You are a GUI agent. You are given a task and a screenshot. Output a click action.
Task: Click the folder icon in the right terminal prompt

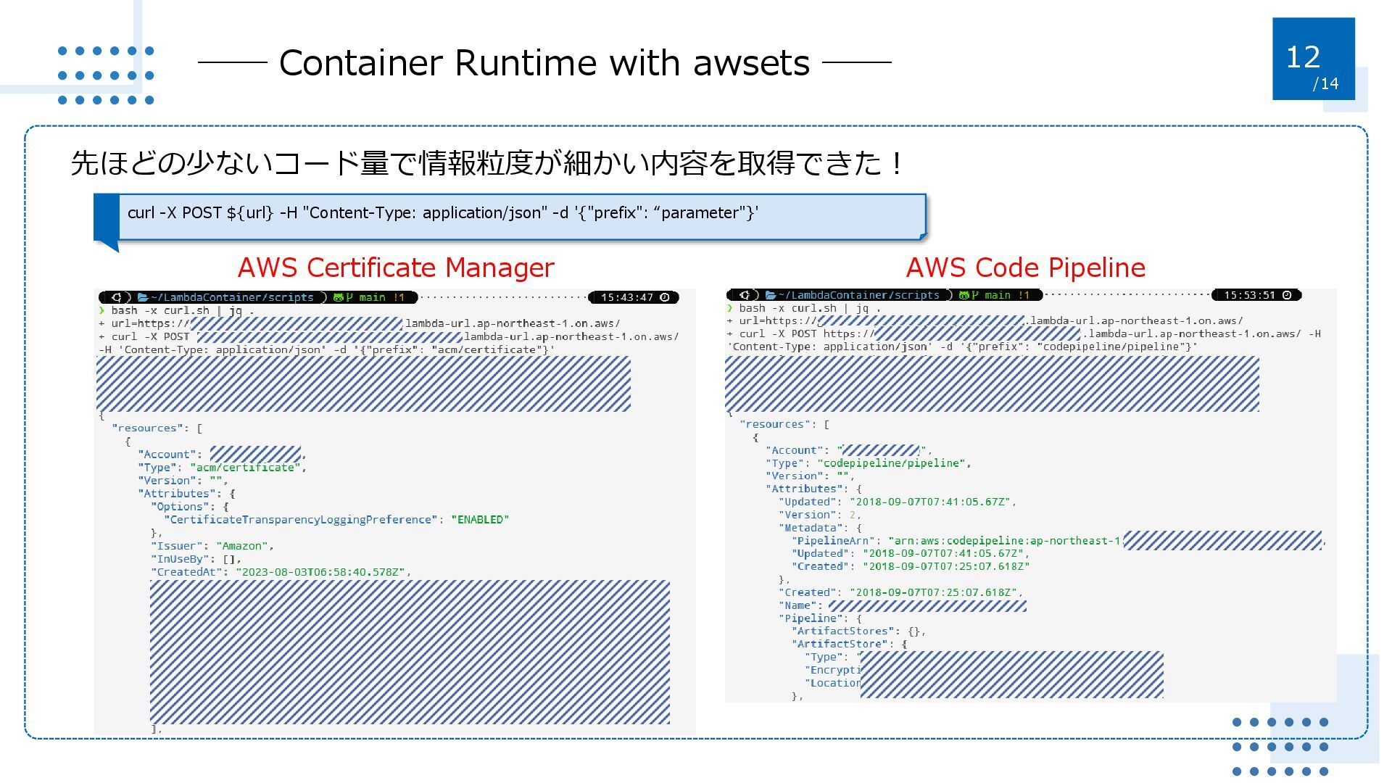(771, 295)
